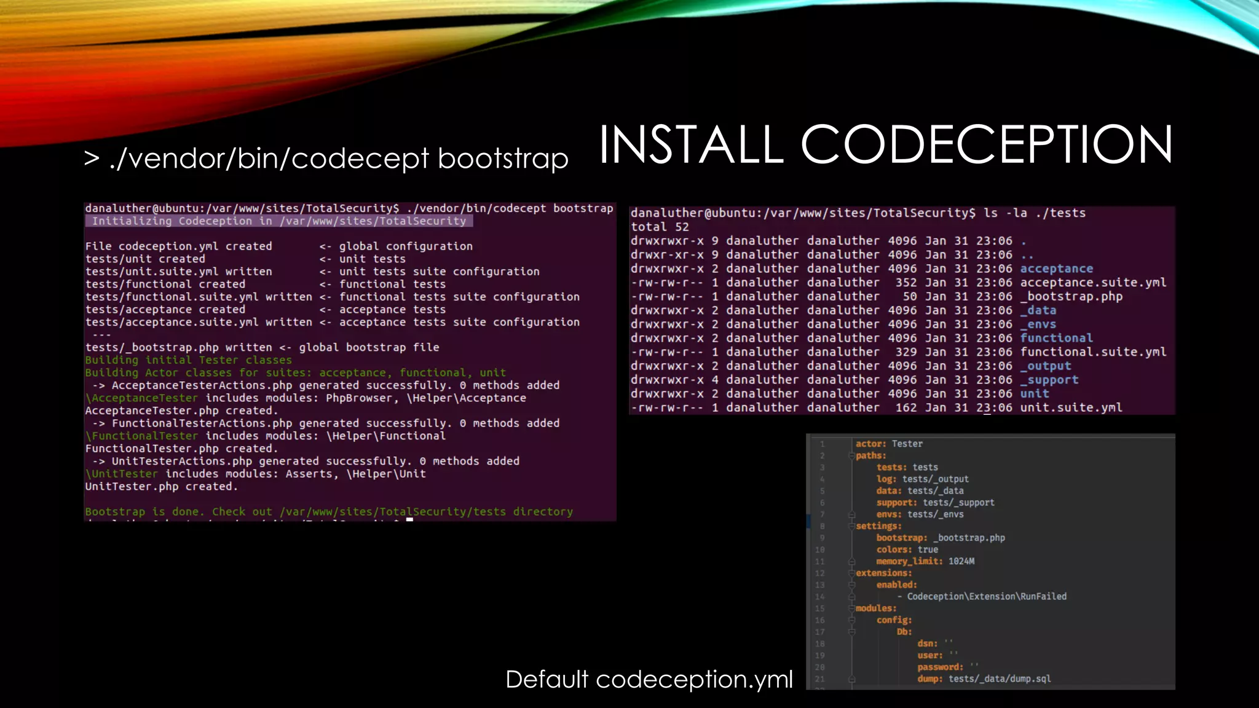Click the 'Default codeception.yml' caption
Image resolution: width=1259 pixels, height=708 pixels.
point(649,679)
